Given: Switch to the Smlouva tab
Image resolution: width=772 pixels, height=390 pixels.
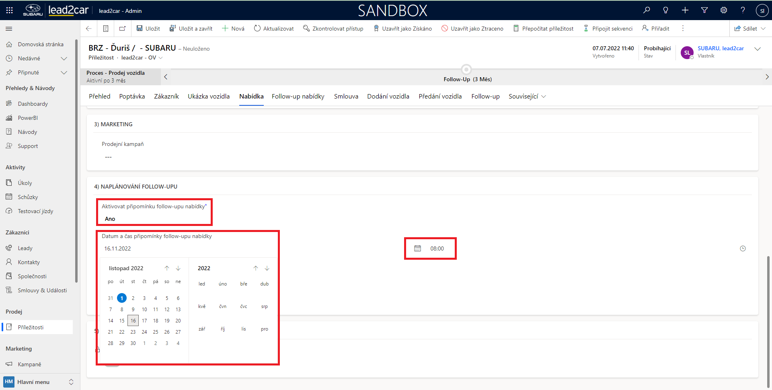Looking at the screenshot, I should click(346, 96).
